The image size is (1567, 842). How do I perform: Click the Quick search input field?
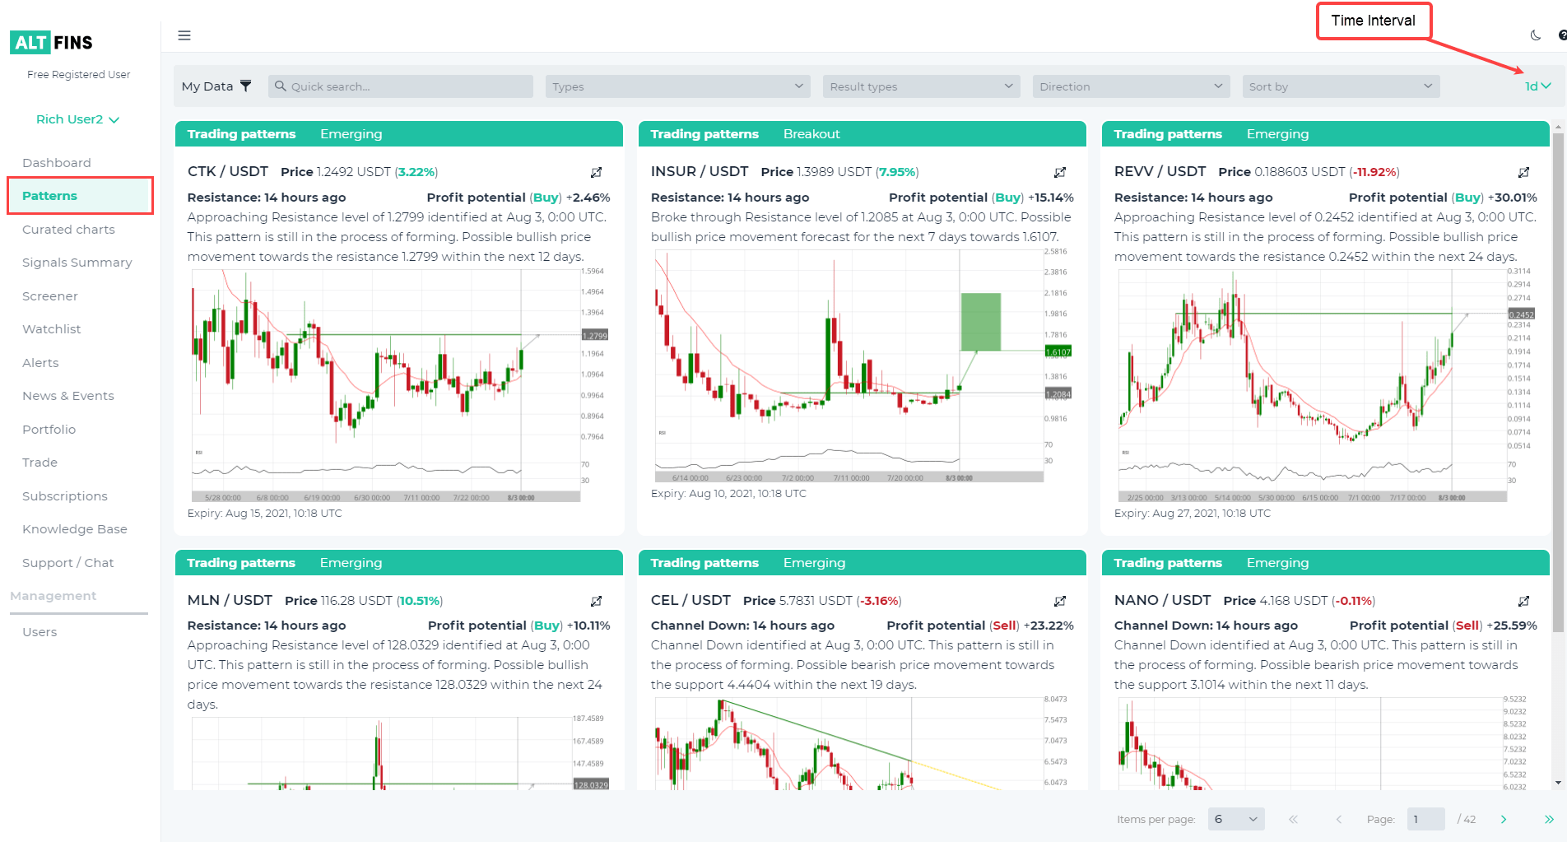coord(401,86)
